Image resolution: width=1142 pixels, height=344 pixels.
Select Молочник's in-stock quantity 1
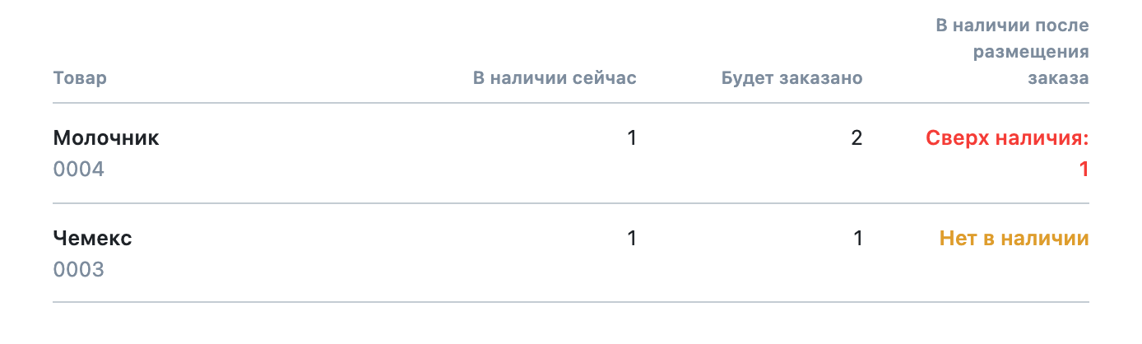pyautogui.click(x=632, y=138)
